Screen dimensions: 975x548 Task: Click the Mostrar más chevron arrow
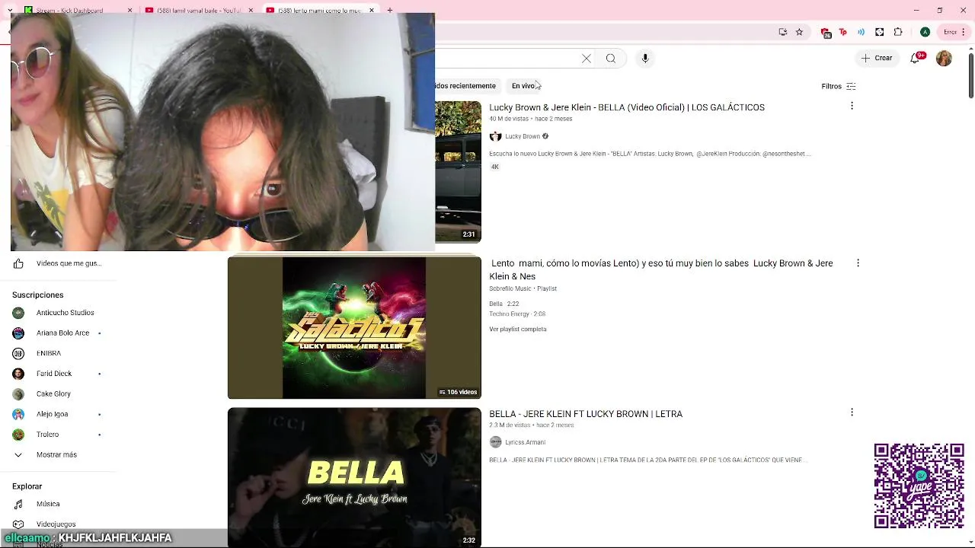(18, 454)
